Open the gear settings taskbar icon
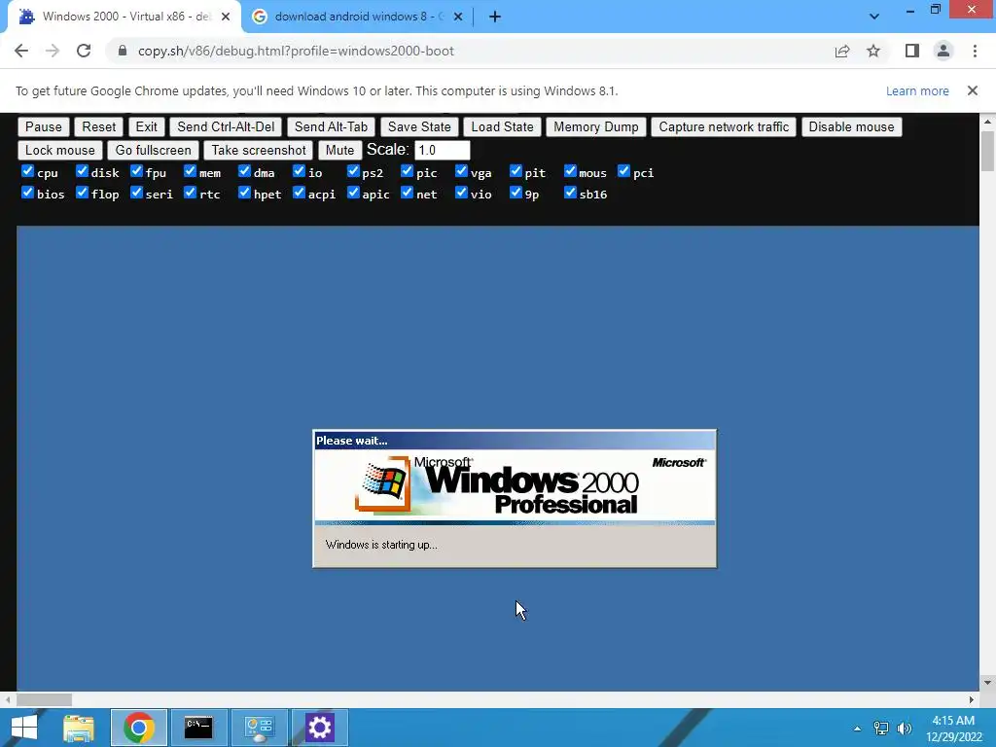Viewport: 996px width, 747px height. click(319, 728)
